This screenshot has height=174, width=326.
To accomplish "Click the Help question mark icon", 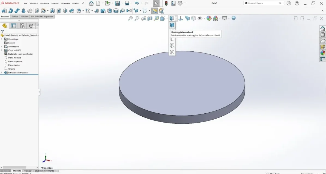I will (297, 3).
